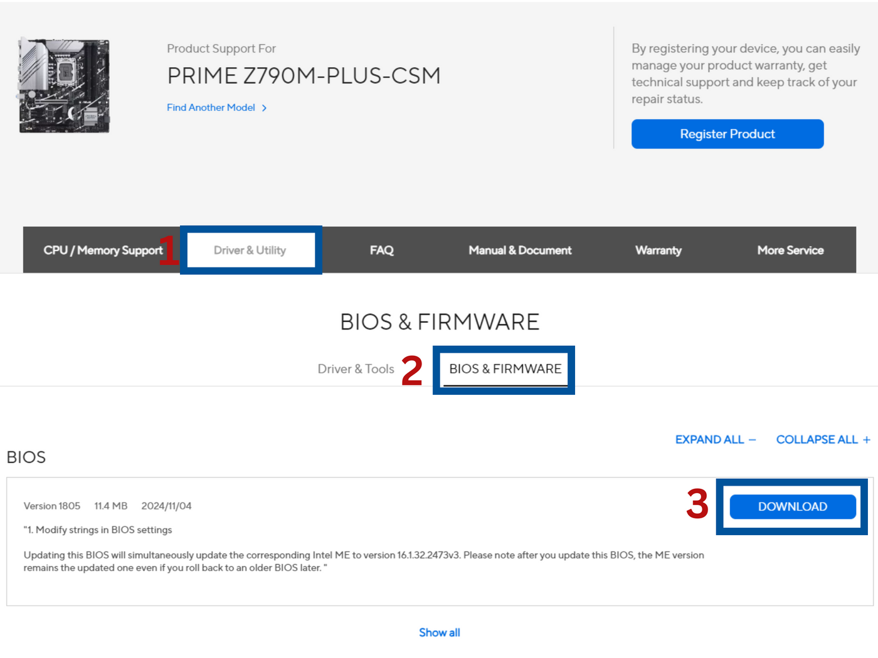Click the Show all link
878x658 pixels.
439,633
